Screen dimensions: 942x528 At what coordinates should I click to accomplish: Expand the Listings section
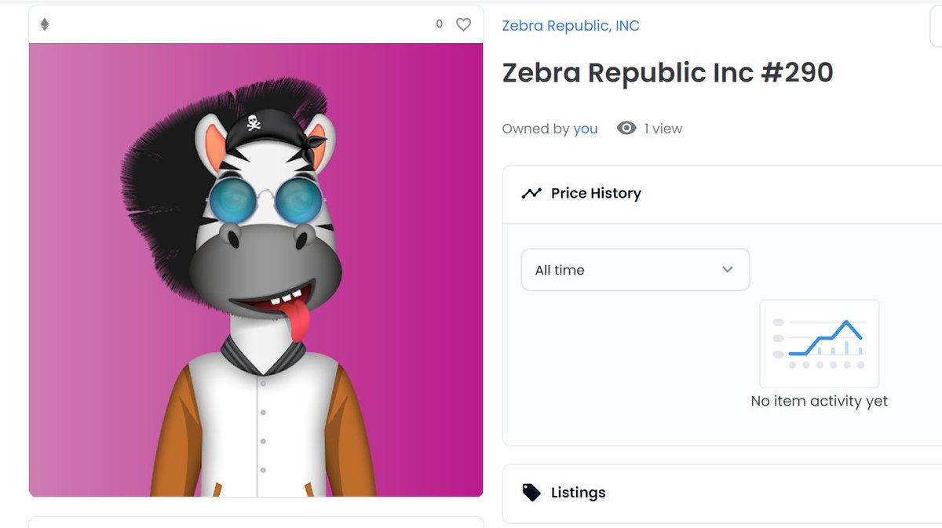tap(722, 493)
